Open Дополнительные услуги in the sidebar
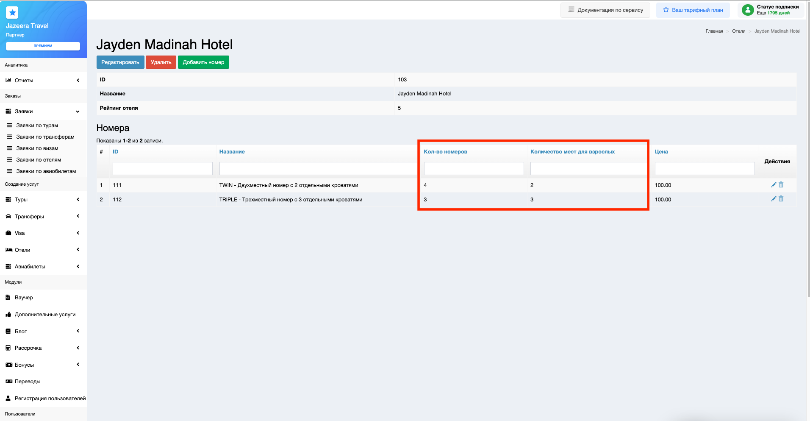Screen dimensions: 810x421 (45, 315)
